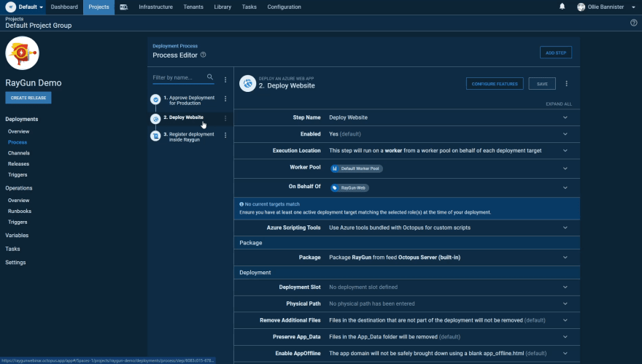Open Settings in the sidebar

click(15, 263)
